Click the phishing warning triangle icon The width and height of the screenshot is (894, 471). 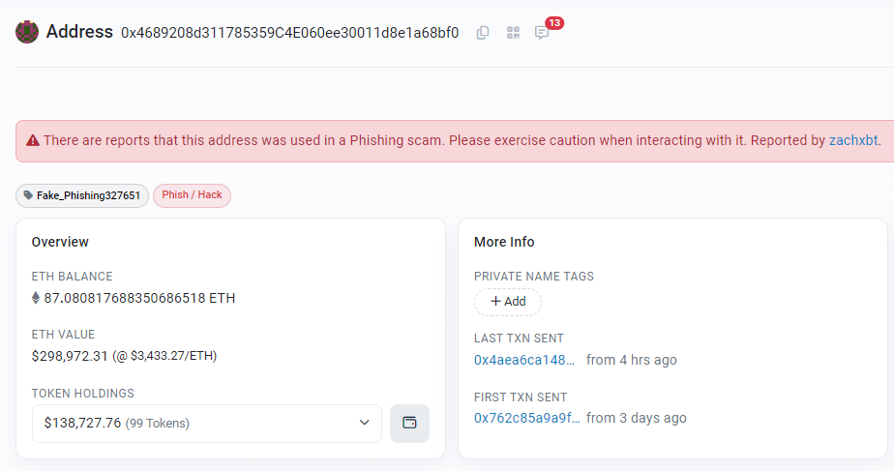click(33, 140)
